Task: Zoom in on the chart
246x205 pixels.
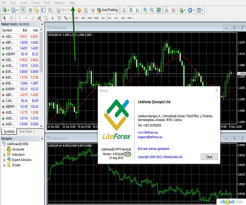Action: (x=145, y=10)
